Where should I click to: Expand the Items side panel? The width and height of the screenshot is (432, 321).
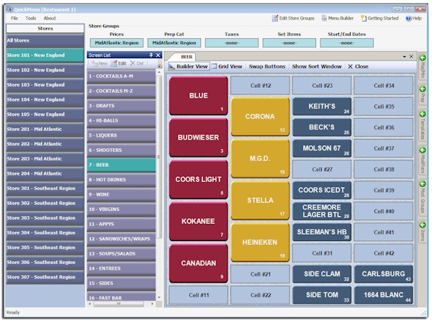pos(423,232)
